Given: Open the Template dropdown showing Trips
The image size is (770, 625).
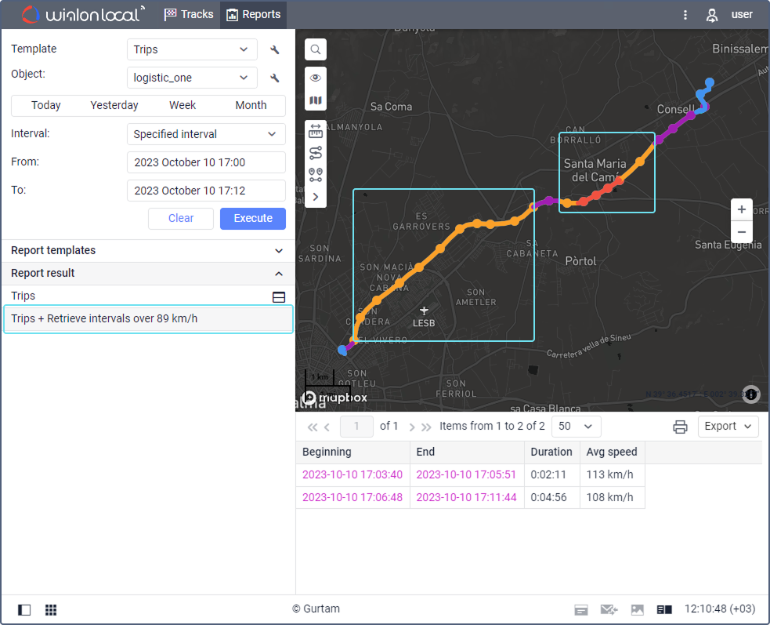Looking at the screenshot, I should point(192,49).
